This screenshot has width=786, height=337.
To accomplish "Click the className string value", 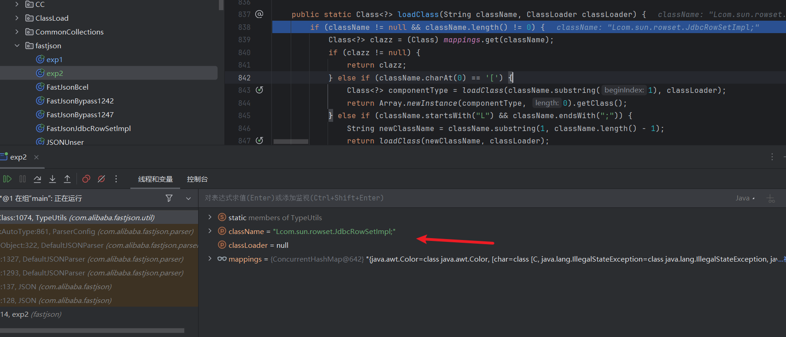I will (334, 231).
